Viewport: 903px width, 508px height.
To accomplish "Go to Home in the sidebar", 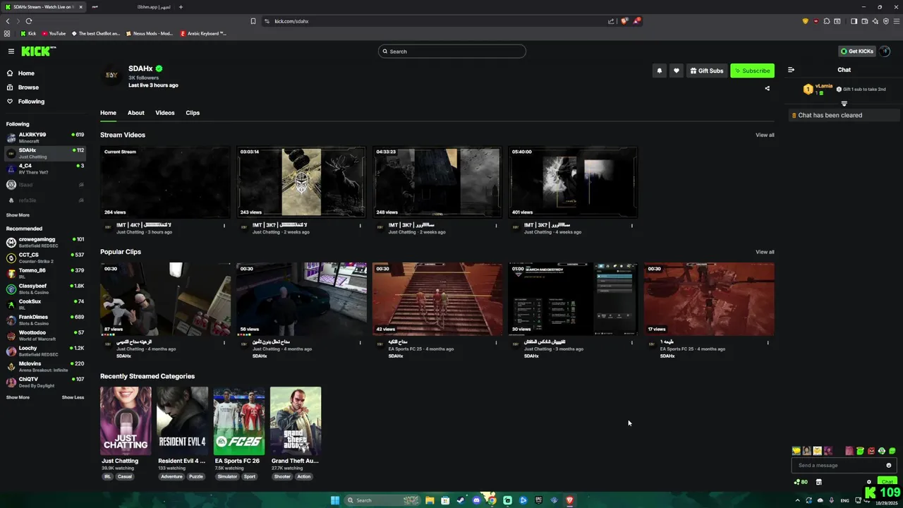I will pos(26,73).
